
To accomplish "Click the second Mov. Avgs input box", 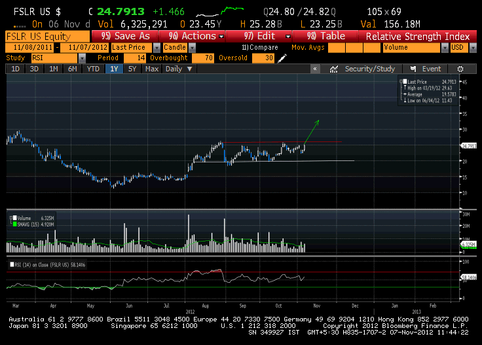I will (x=354, y=48).
